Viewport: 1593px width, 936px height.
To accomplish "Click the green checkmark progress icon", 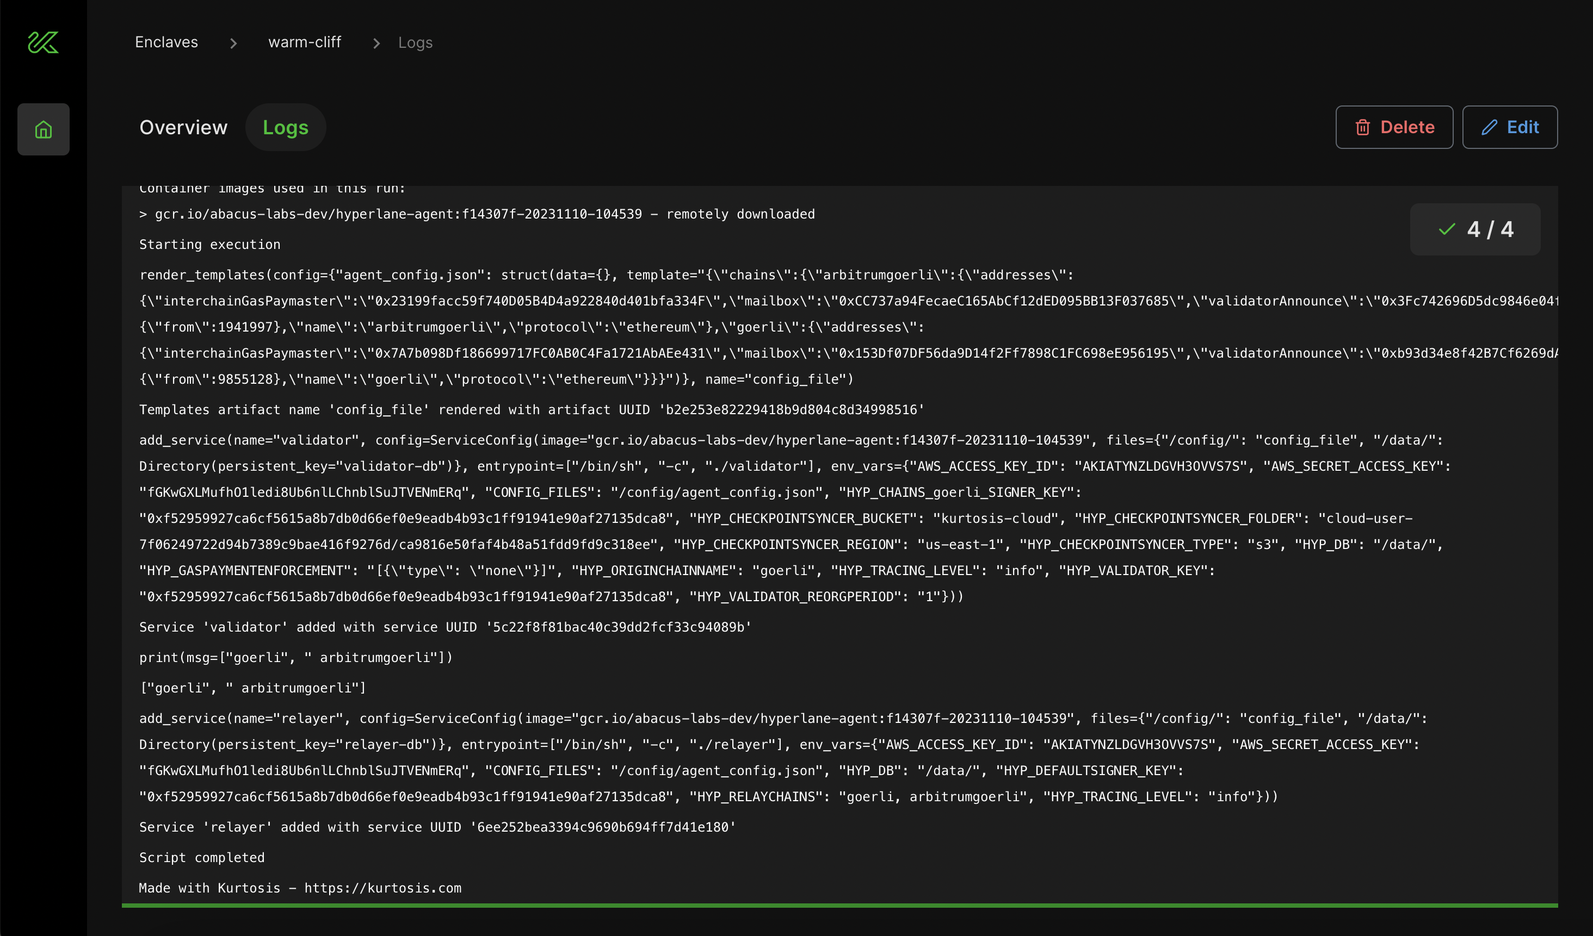I will 1446,229.
